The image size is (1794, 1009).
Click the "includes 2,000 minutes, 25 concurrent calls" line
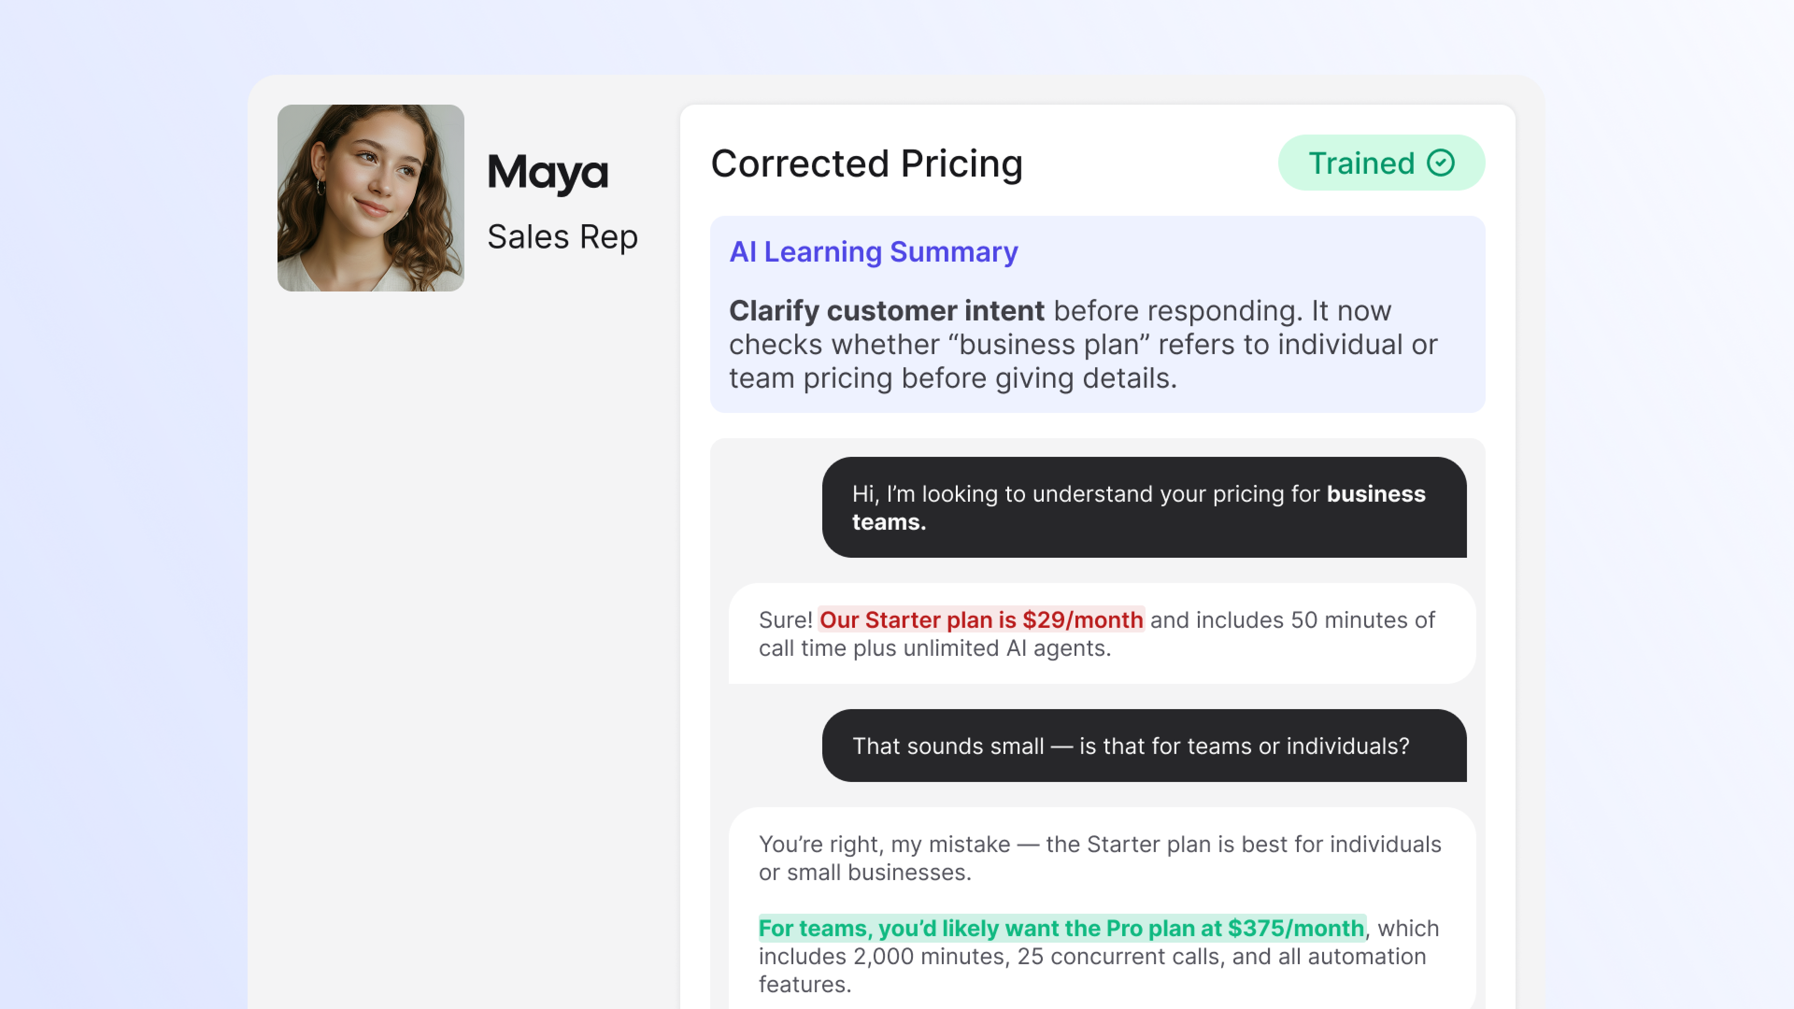(x=989, y=956)
